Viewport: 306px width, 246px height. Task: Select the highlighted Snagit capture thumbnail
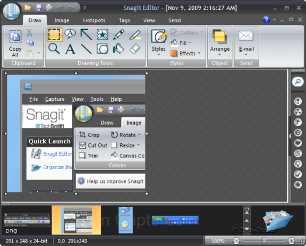tap(76, 220)
